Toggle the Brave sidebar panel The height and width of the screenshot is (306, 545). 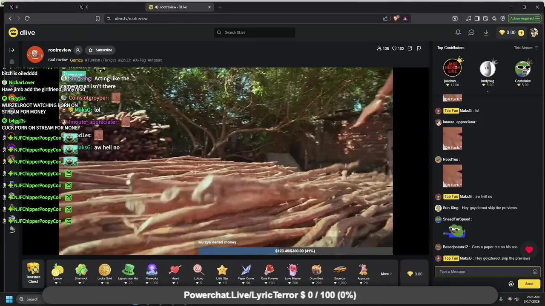click(x=477, y=18)
